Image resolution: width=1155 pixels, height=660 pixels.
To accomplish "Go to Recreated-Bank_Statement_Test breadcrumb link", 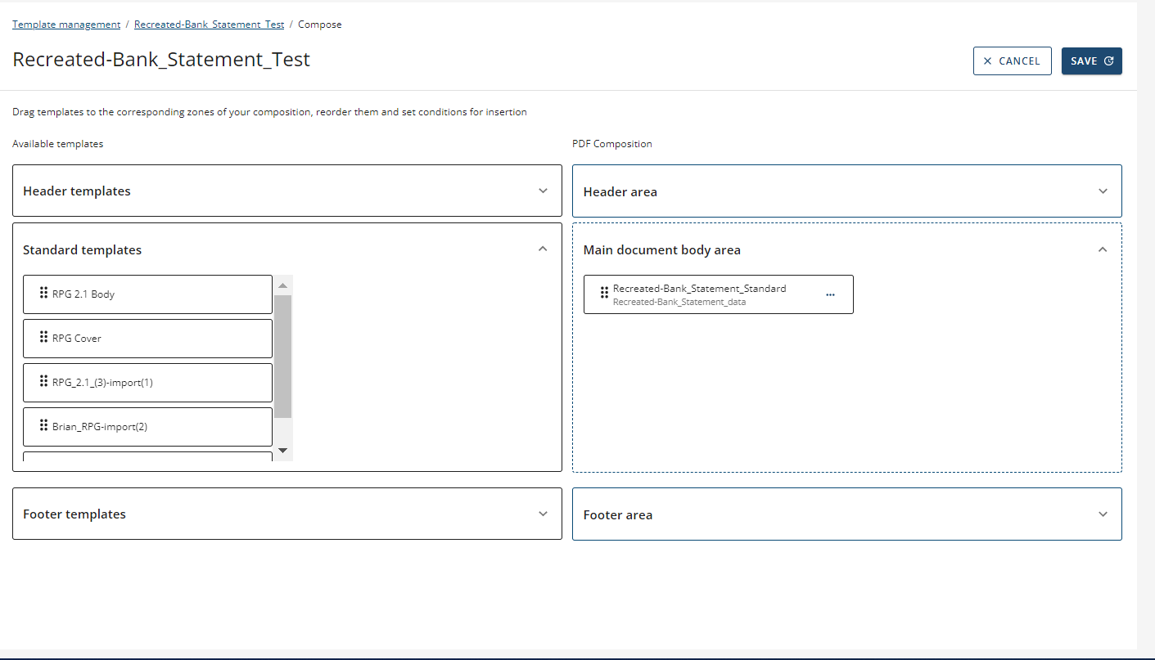I will point(209,25).
